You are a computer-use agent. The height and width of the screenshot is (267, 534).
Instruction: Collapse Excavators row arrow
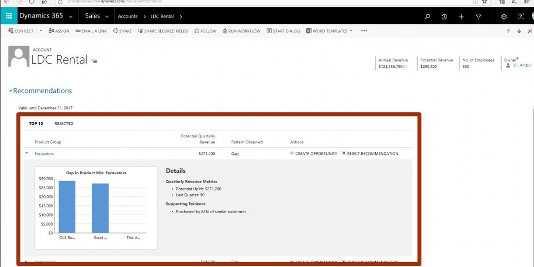point(27,153)
